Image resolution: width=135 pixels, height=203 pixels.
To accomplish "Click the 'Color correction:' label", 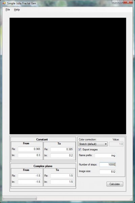I will pyautogui.click(x=88, y=139).
